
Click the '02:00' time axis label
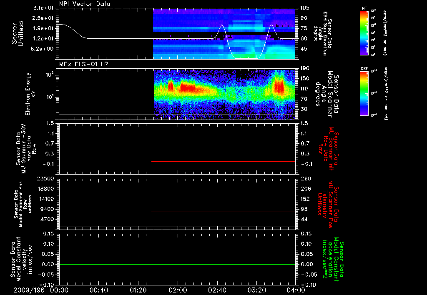(178, 290)
